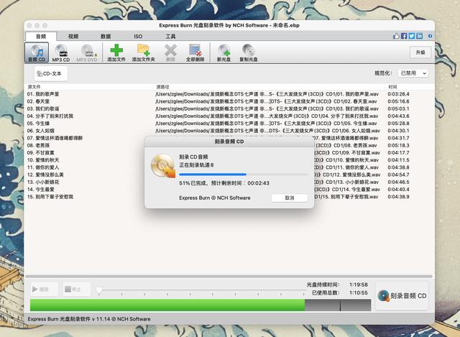The image size is (460, 337).
Task: Click the 源路径 column header
Action: 162,87
